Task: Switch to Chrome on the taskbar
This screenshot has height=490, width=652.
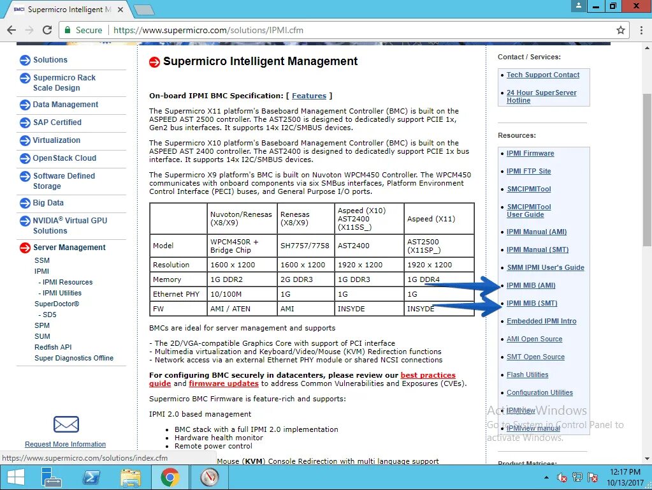Action: (170, 477)
